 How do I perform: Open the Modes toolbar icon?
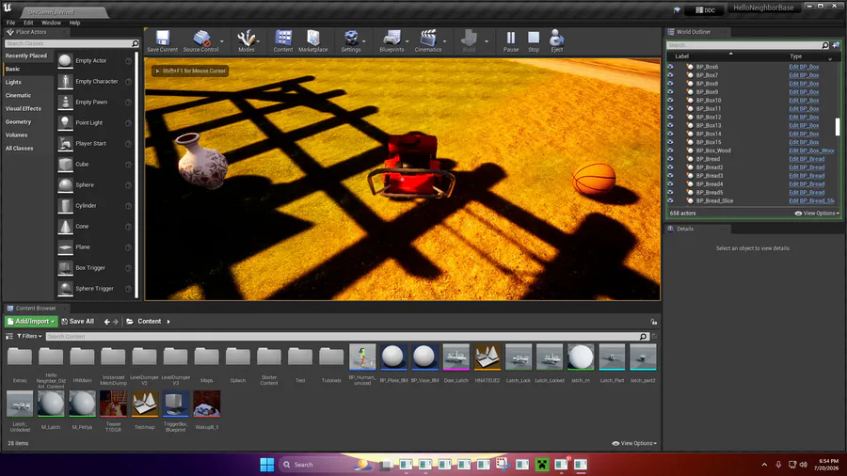(247, 39)
